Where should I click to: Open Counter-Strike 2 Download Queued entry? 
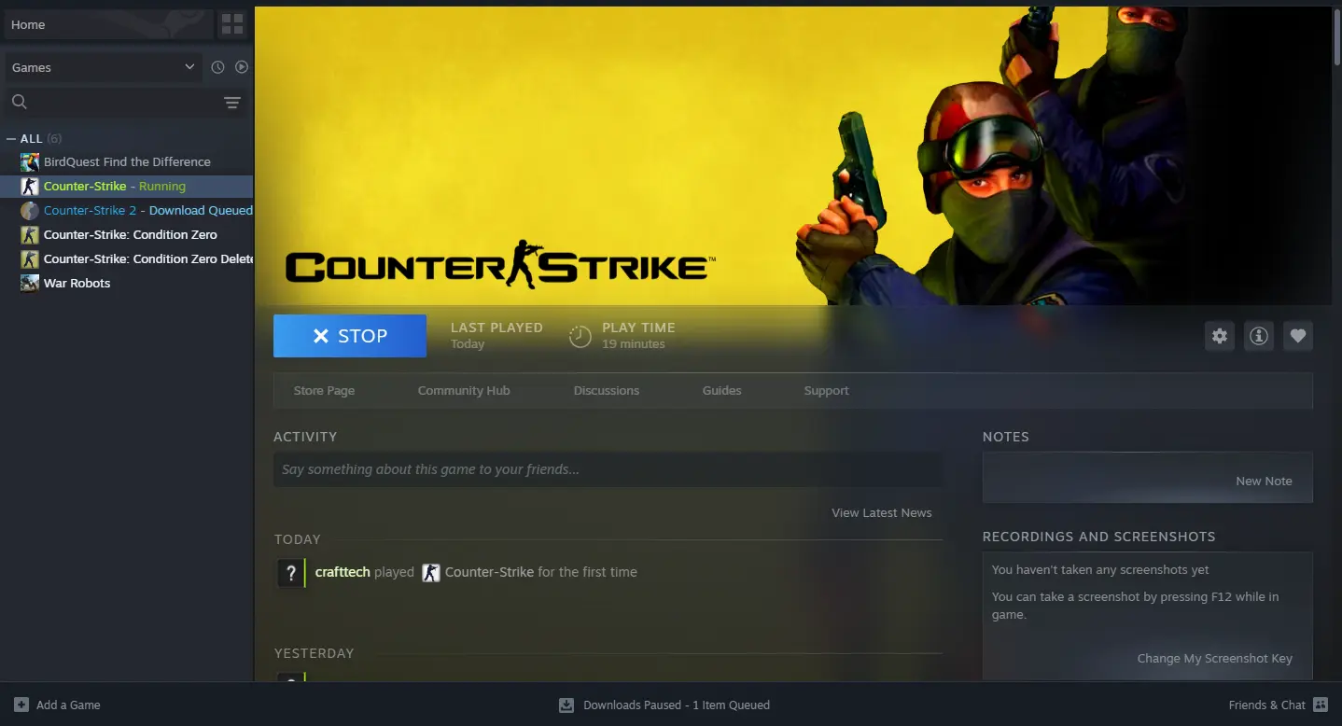pos(127,210)
